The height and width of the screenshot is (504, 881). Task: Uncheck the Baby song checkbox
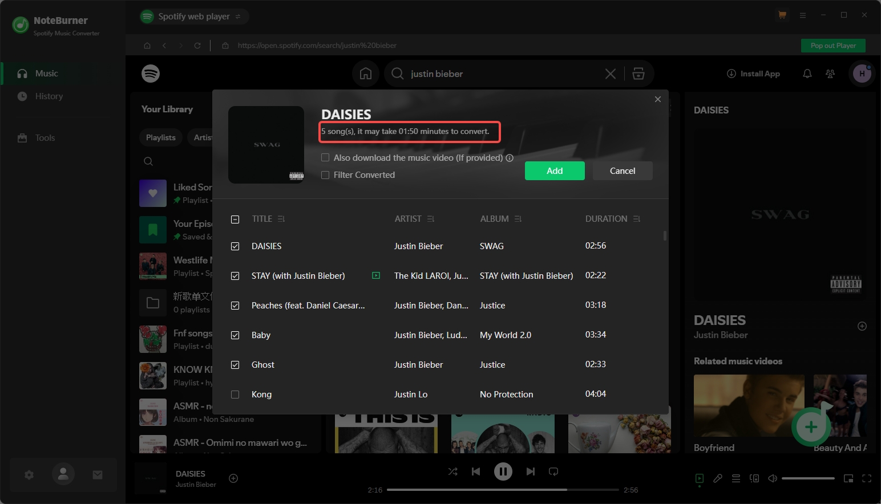coord(235,335)
